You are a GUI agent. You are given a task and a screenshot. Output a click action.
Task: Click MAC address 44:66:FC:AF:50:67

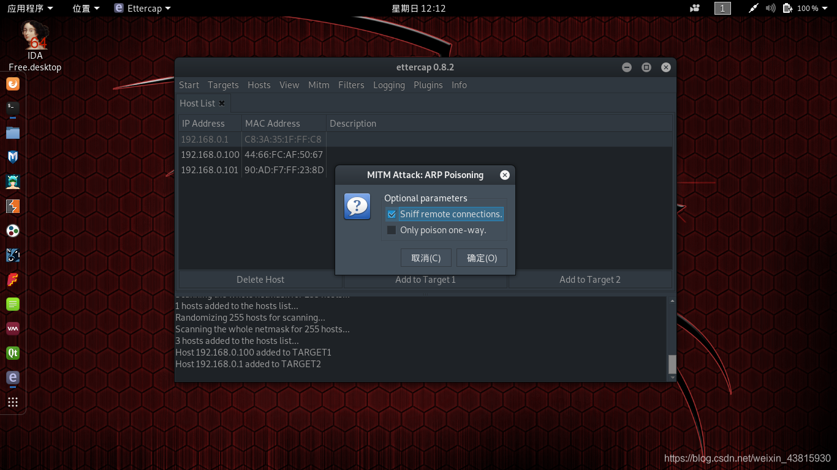(x=284, y=155)
